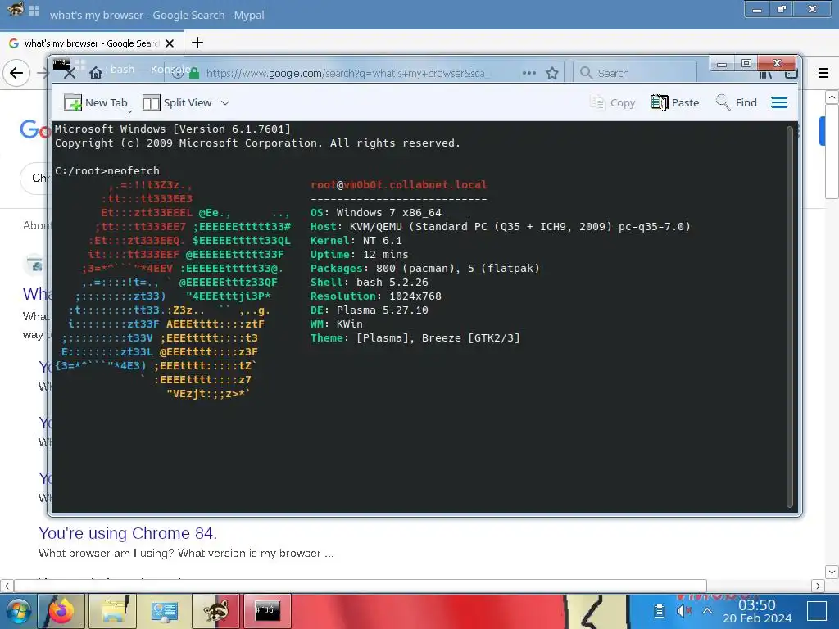The width and height of the screenshot is (839, 629).
Task: Select the "what's my browser" browser tab
Action: pyautogui.click(x=91, y=43)
